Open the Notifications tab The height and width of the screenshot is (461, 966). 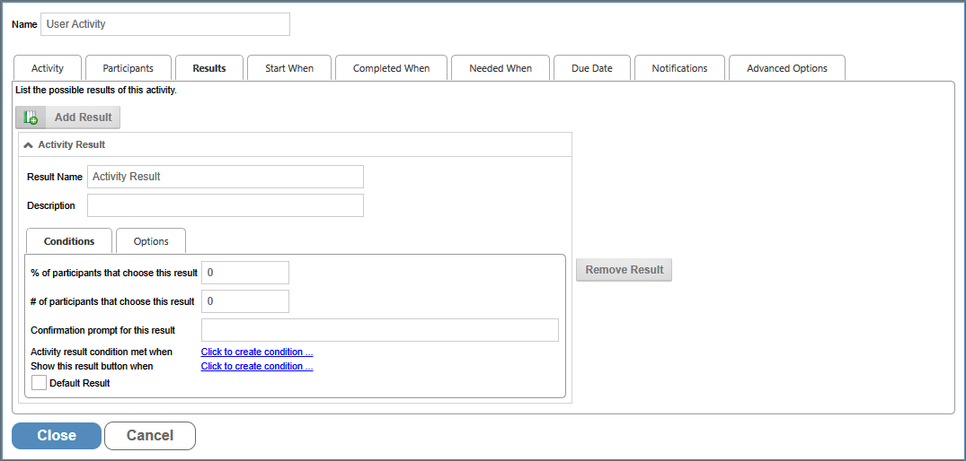point(679,68)
